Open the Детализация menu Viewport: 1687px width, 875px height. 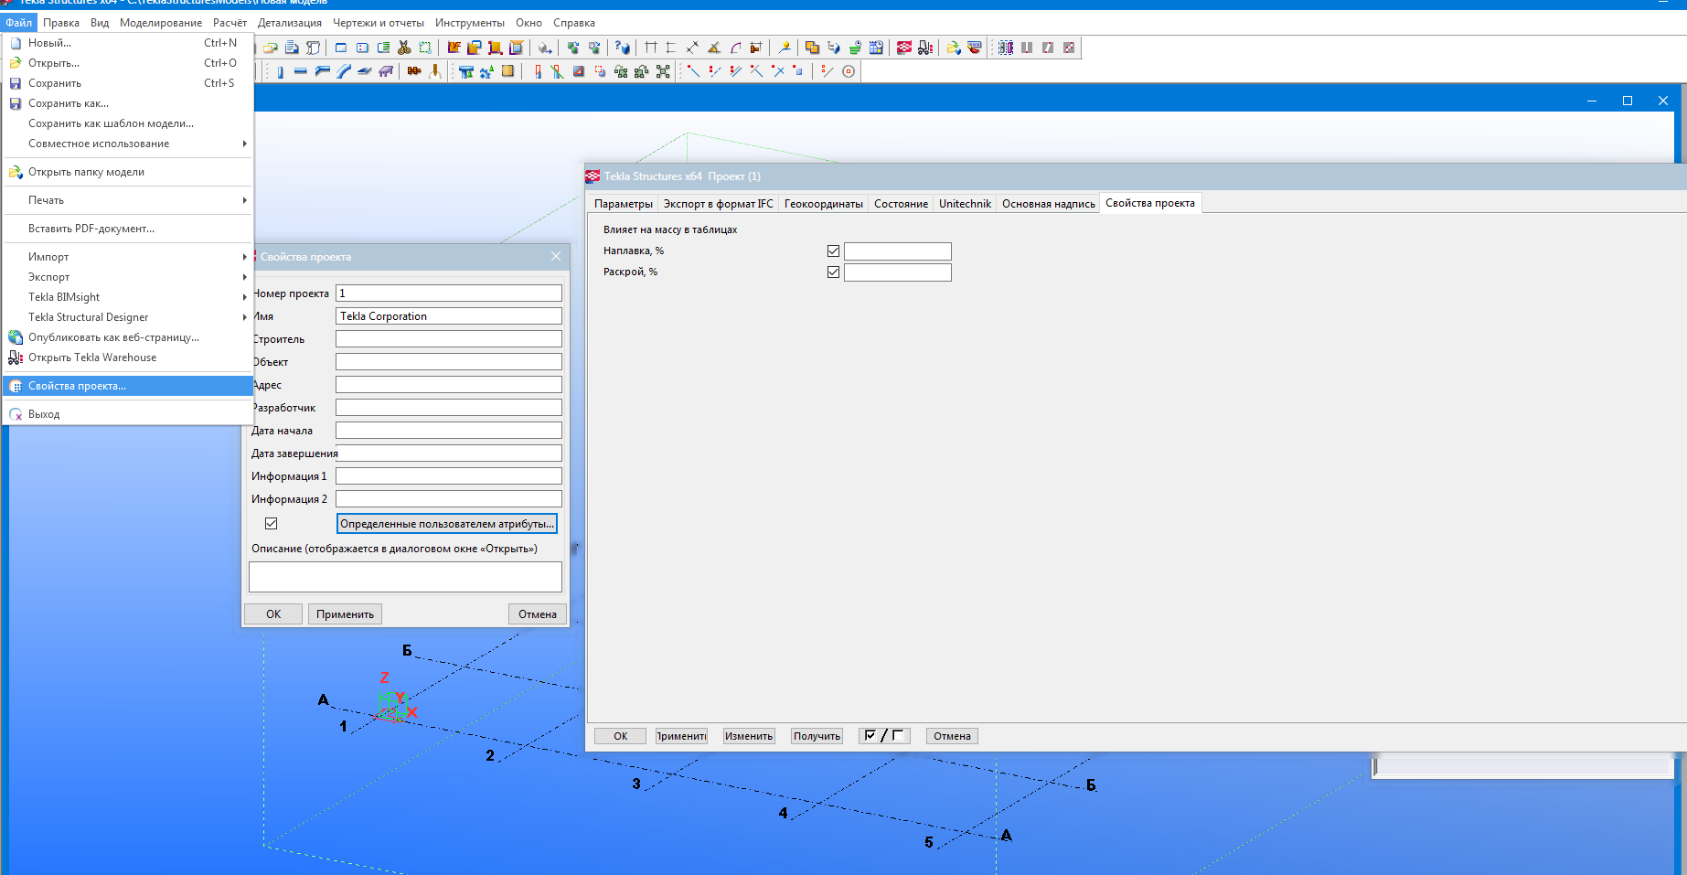tap(289, 23)
